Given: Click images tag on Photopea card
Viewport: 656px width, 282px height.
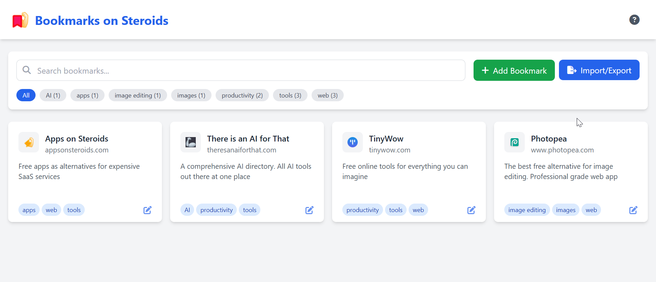Looking at the screenshot, I should 565,210.
